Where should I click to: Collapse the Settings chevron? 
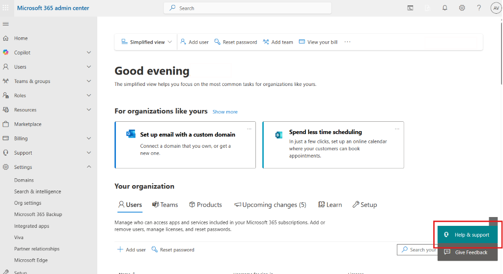click(x=89, y=167)
